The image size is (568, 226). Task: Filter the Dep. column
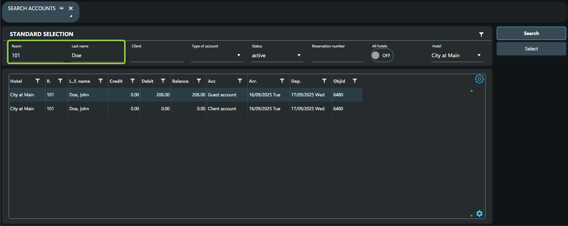[x=324, y=81]
